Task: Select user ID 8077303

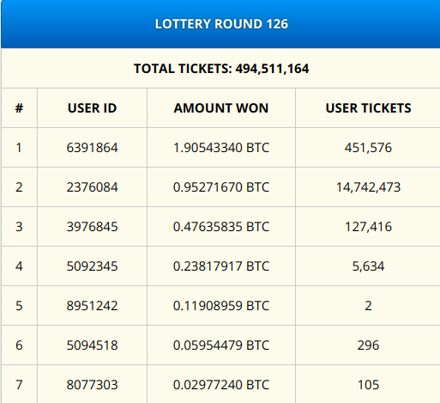Action: [92, 385]
